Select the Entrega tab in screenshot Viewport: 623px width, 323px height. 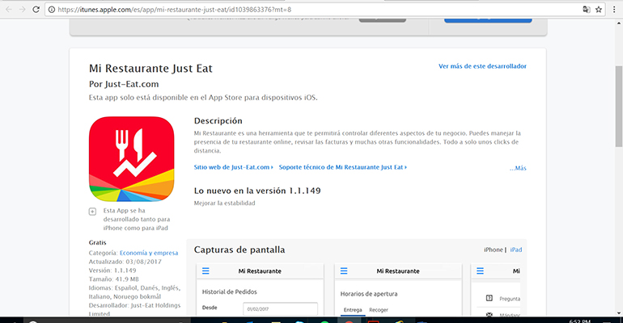point(353,310)
